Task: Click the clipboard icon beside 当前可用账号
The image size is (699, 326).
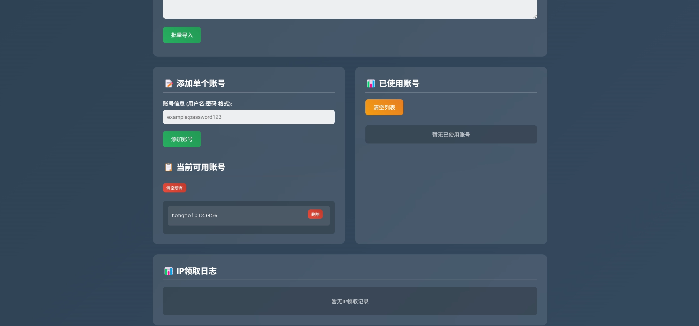Action: [168, 167]
